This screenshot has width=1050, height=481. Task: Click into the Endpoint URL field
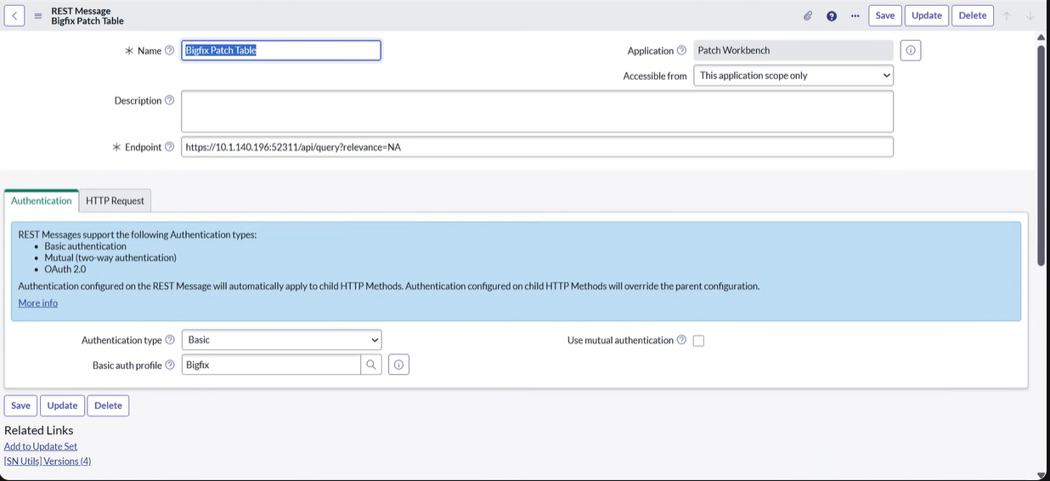tap(537, 147)
